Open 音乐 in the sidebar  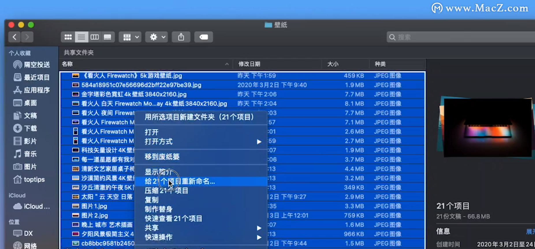click(25, 154)
